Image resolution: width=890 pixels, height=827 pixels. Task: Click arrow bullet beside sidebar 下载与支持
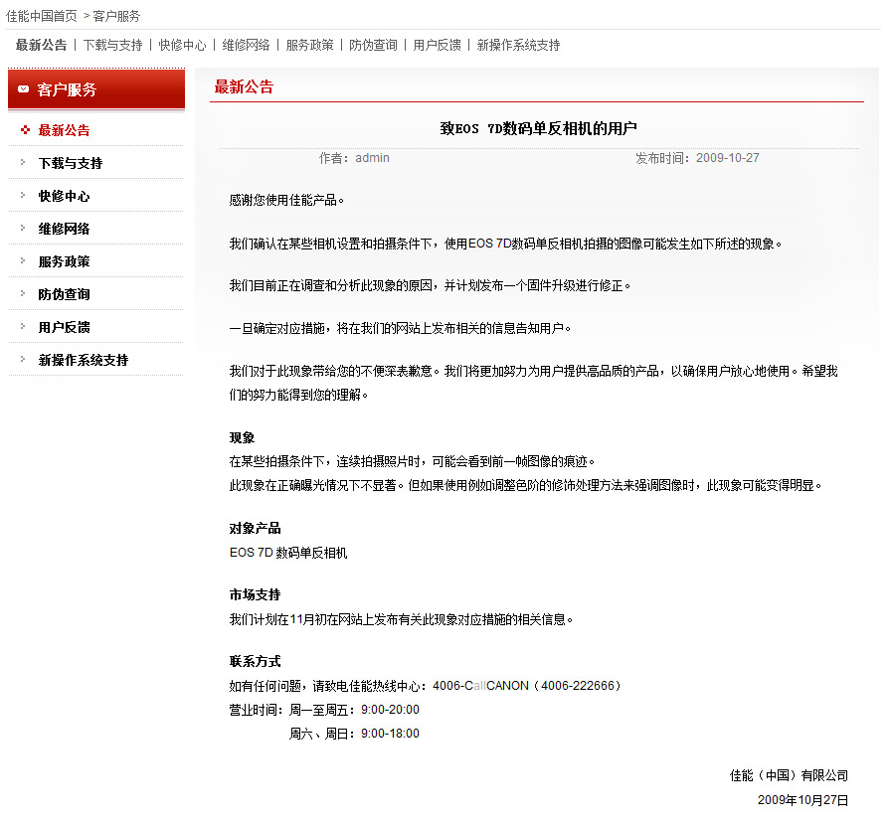click(x=23, y=162)
